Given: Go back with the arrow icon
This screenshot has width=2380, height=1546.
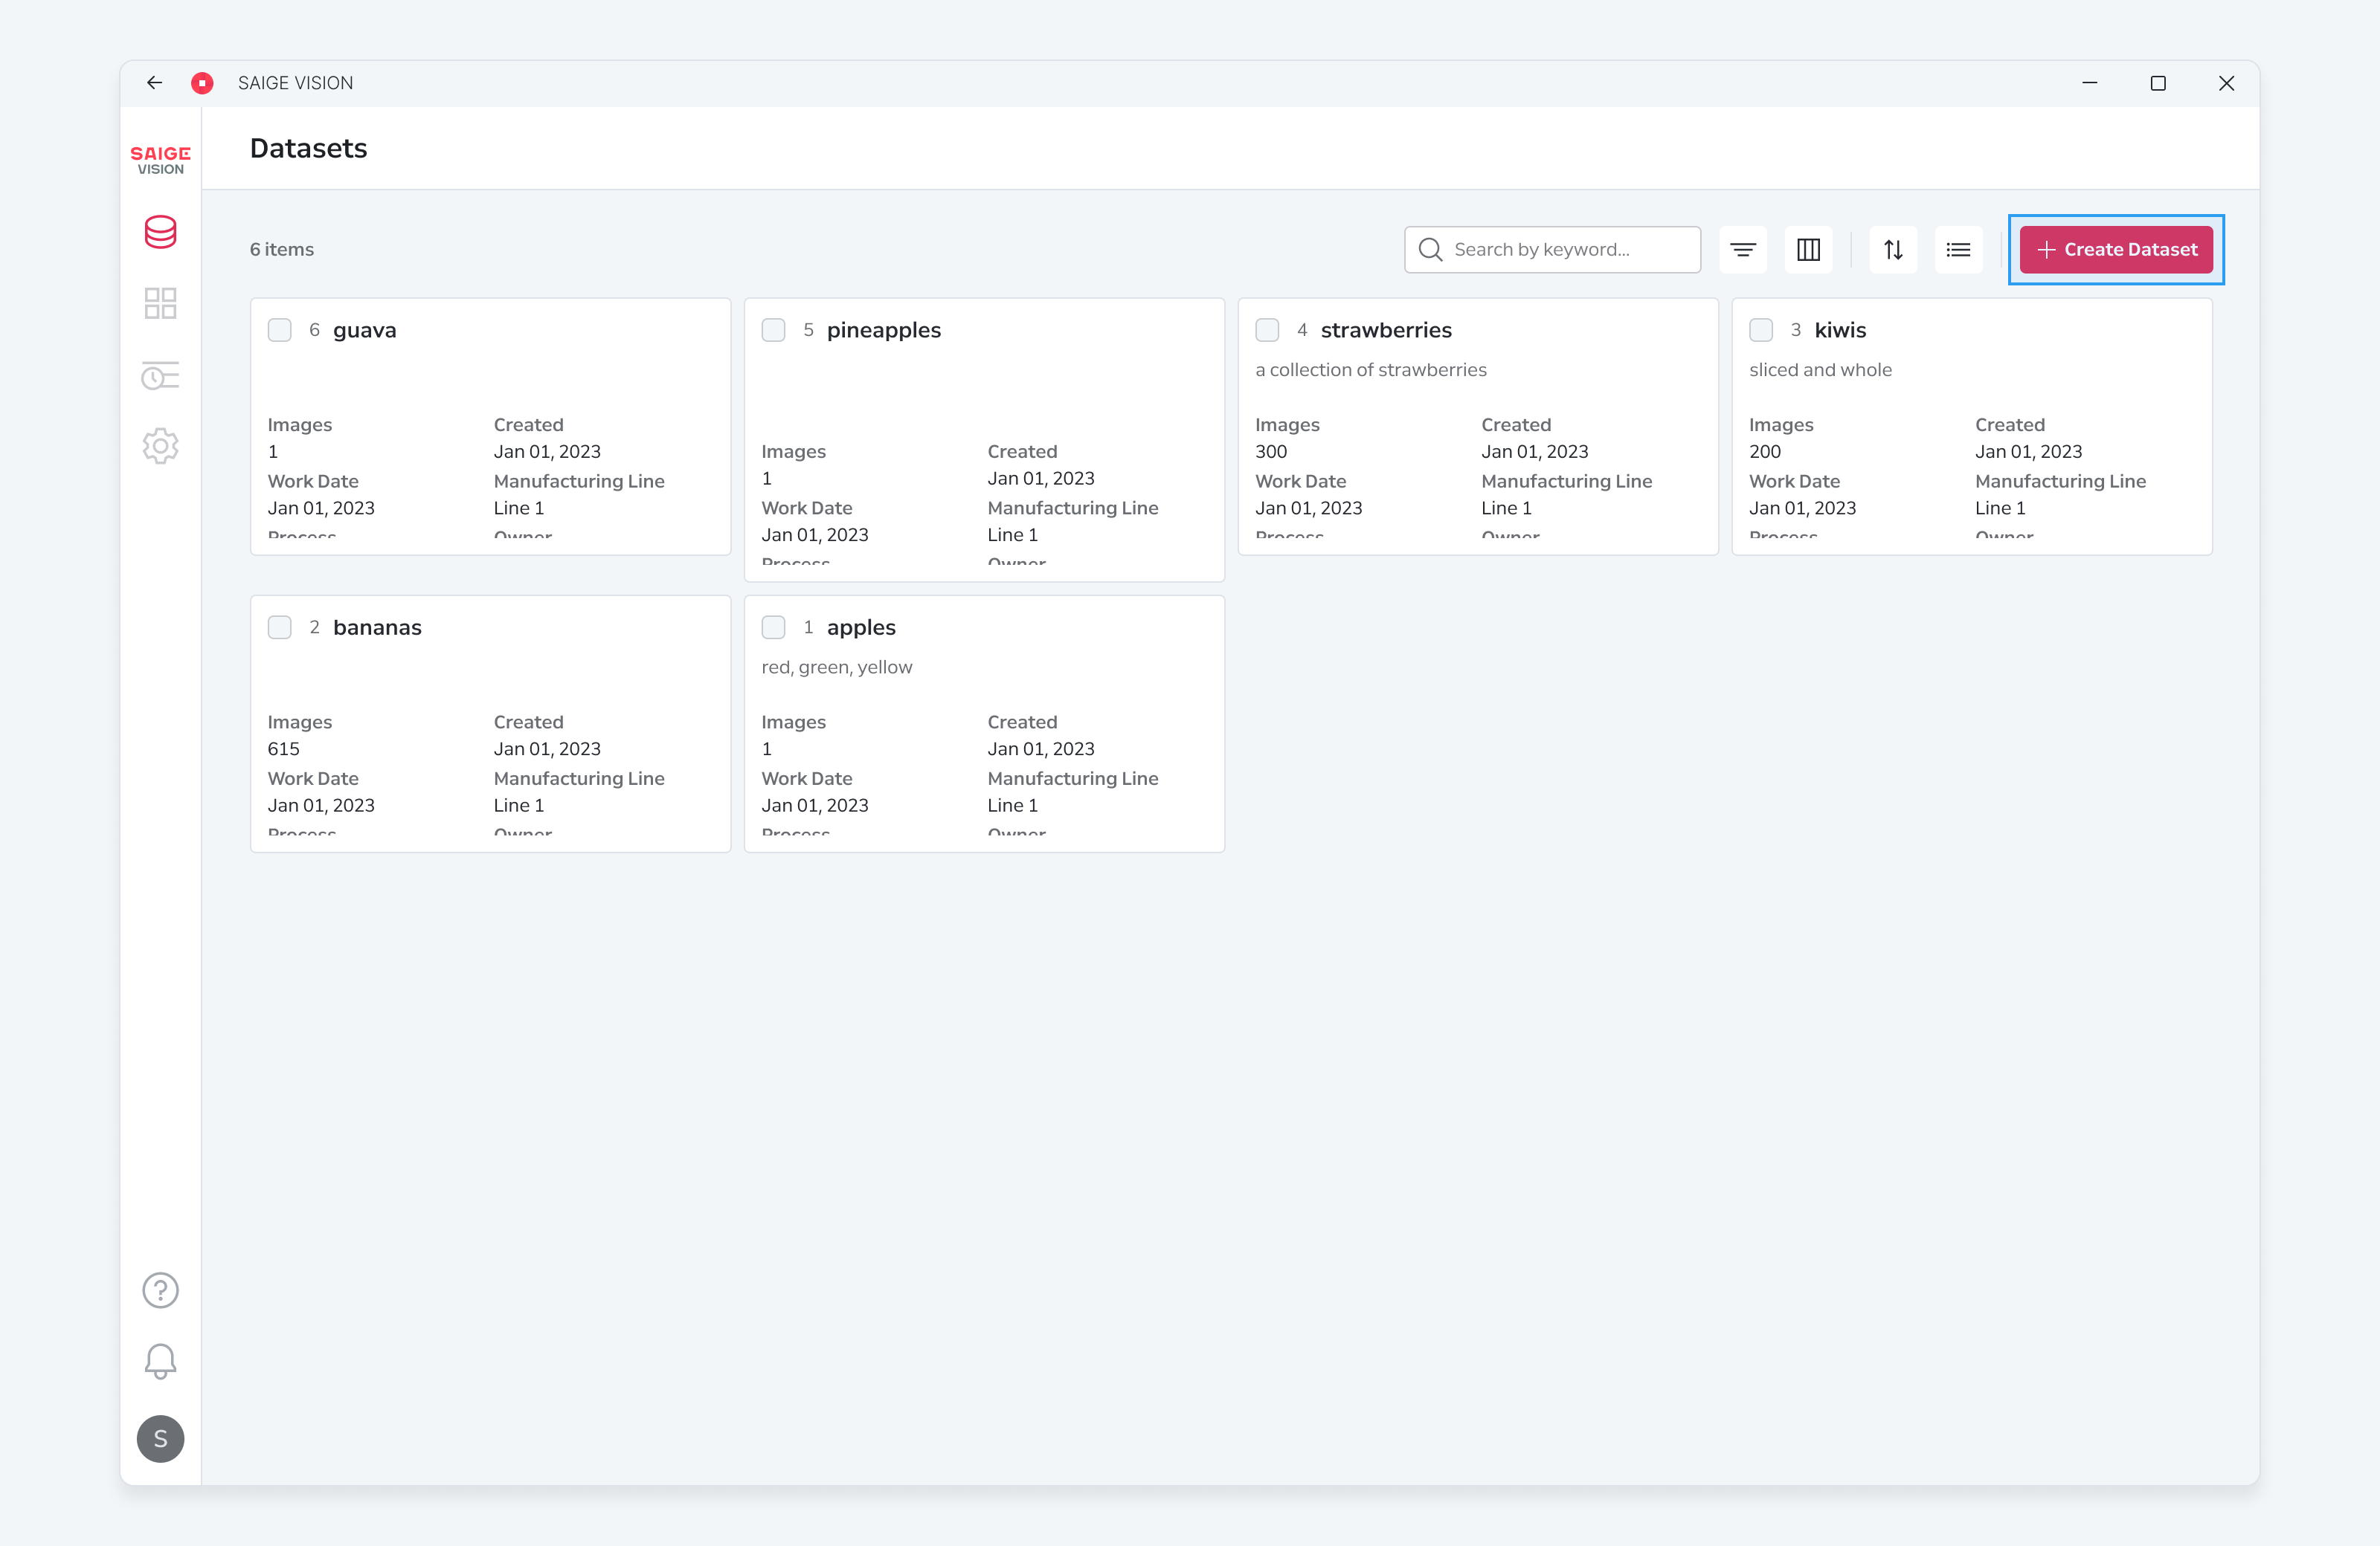Looking at the screenshot, I should point(154,83).
